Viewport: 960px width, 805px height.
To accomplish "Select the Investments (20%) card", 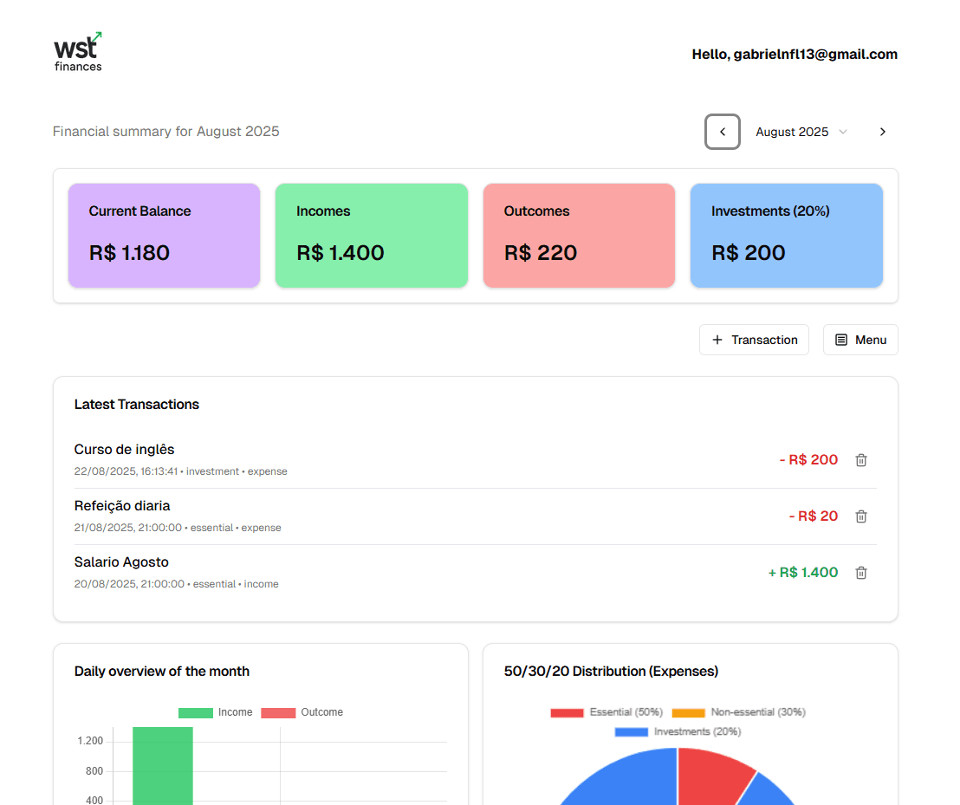I will pos(786,236).
